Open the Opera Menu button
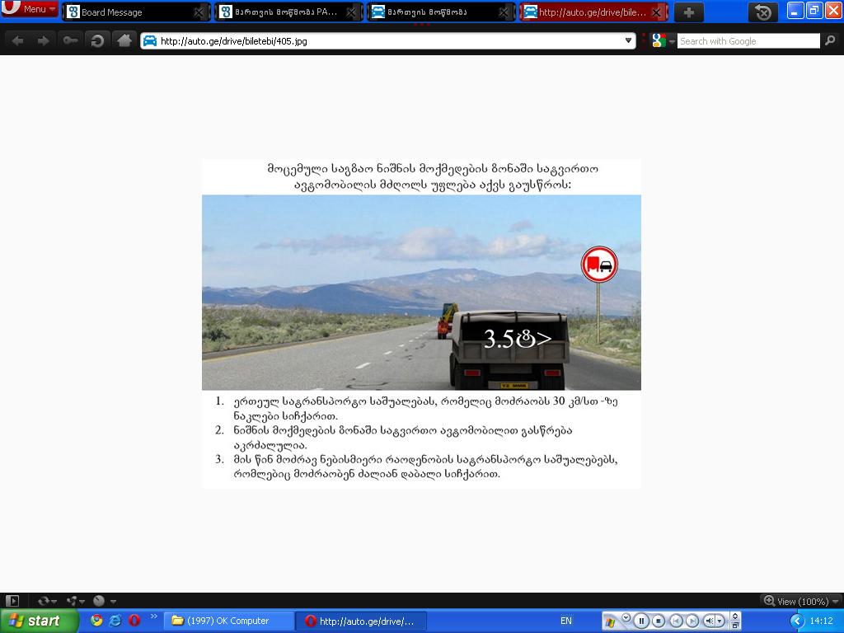The width and height of the screenshot is (844, 633). [29, 8]
